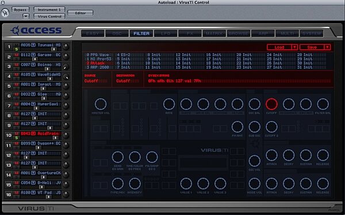345x215 pixels.
Task: Click the red Load button
Action: point(279,47)
